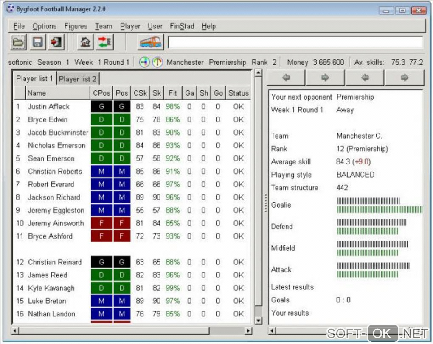Click the second left arrow navigation button
433x344 pixels.
tap(365, 78)
